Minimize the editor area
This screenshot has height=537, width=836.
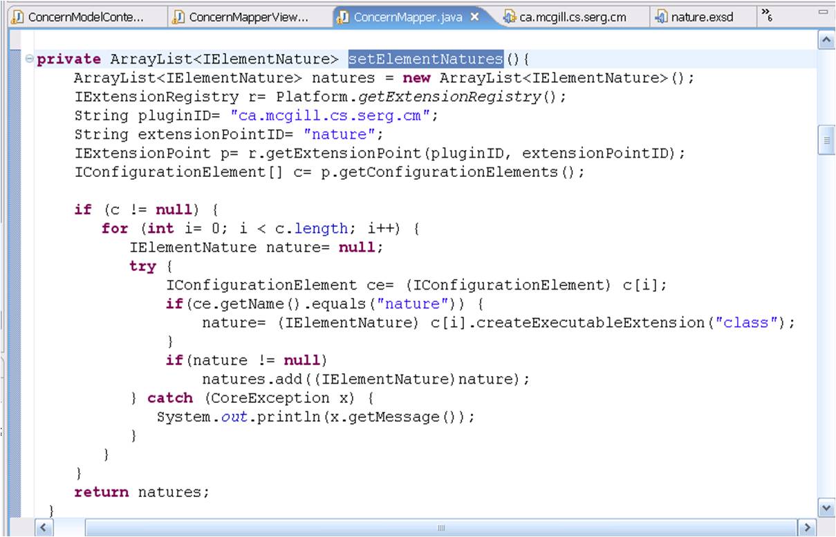coord(823,12)
